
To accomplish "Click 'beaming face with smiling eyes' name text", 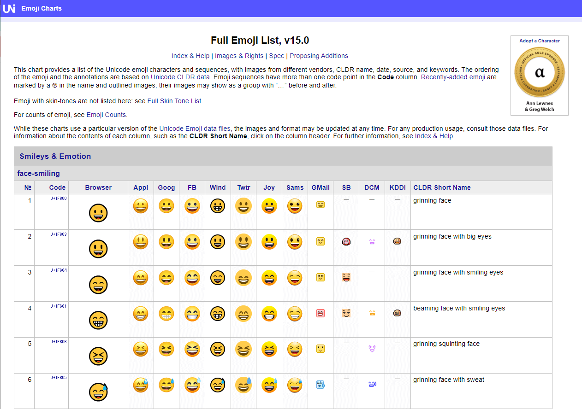I will (x=459, y=308).
